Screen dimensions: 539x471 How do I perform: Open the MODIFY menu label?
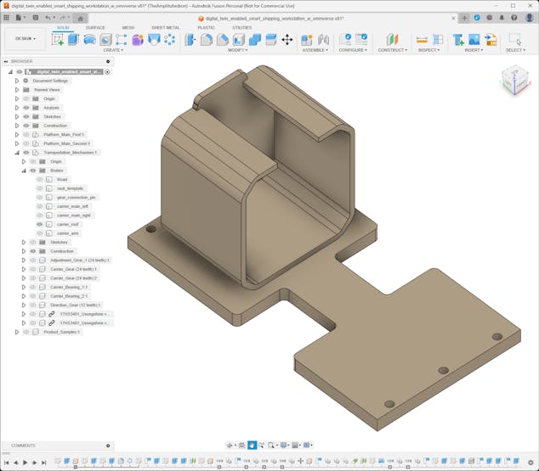pyautogui.click(x=238, y=50)
